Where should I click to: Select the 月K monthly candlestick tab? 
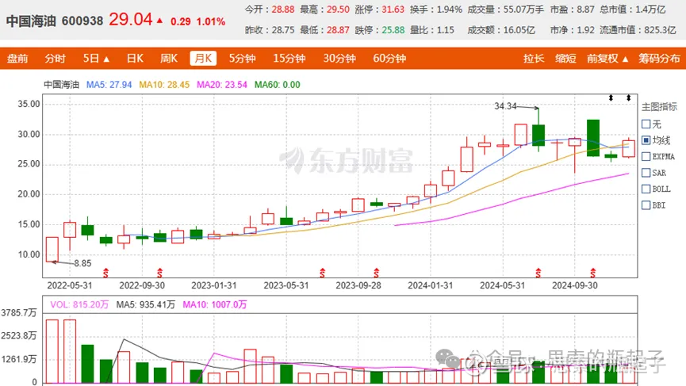[x=203, y=59]
